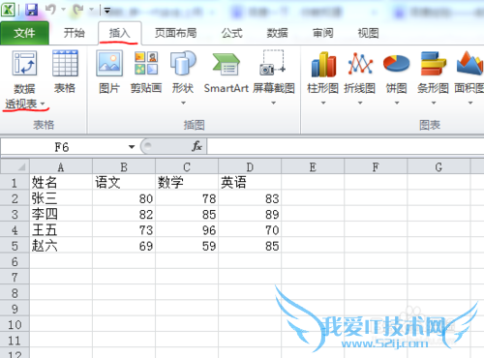Viewport: 484px width, 358px height.
Task: Click cell containing 语文
Action: pos(124,183)
